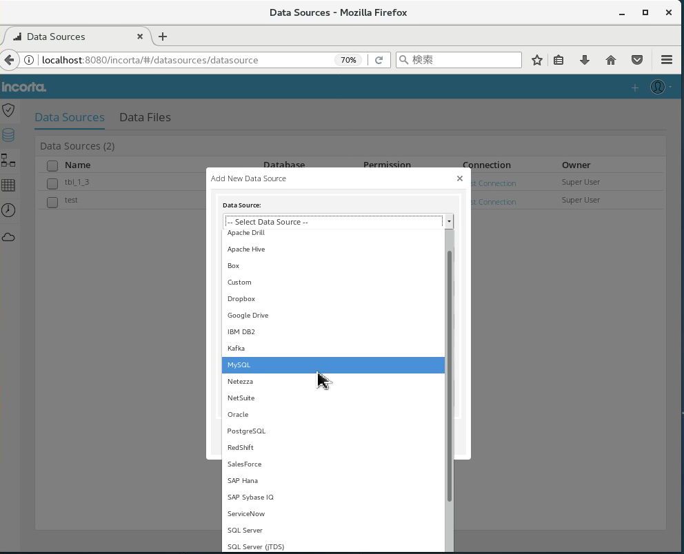Choose Netezza from the list

point(333,382)
